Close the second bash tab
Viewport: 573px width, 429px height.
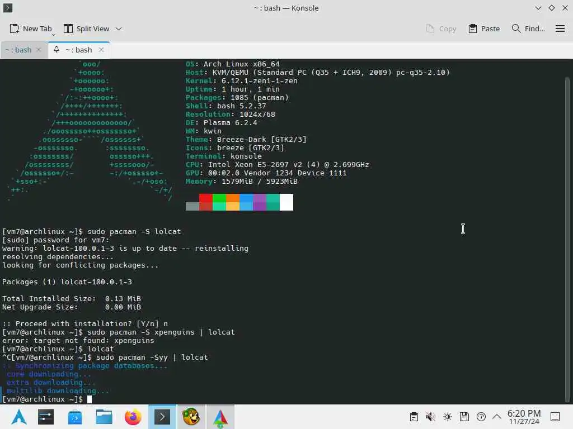click(101, 50)
